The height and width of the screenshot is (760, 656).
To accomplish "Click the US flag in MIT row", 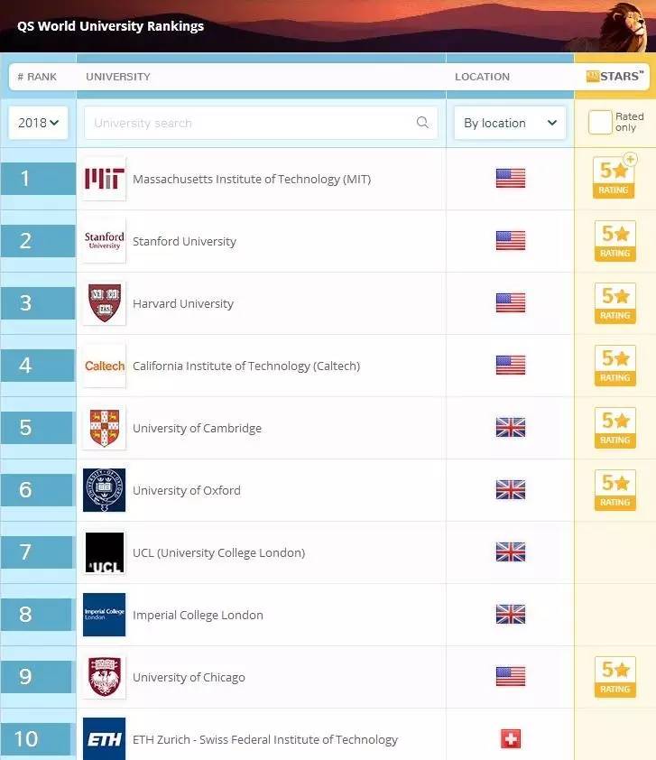I will click(x=511, y=179).
